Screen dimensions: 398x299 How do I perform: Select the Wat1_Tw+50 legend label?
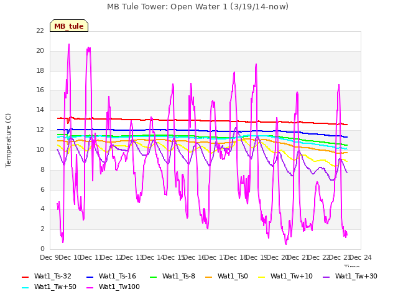pos(55,287)
